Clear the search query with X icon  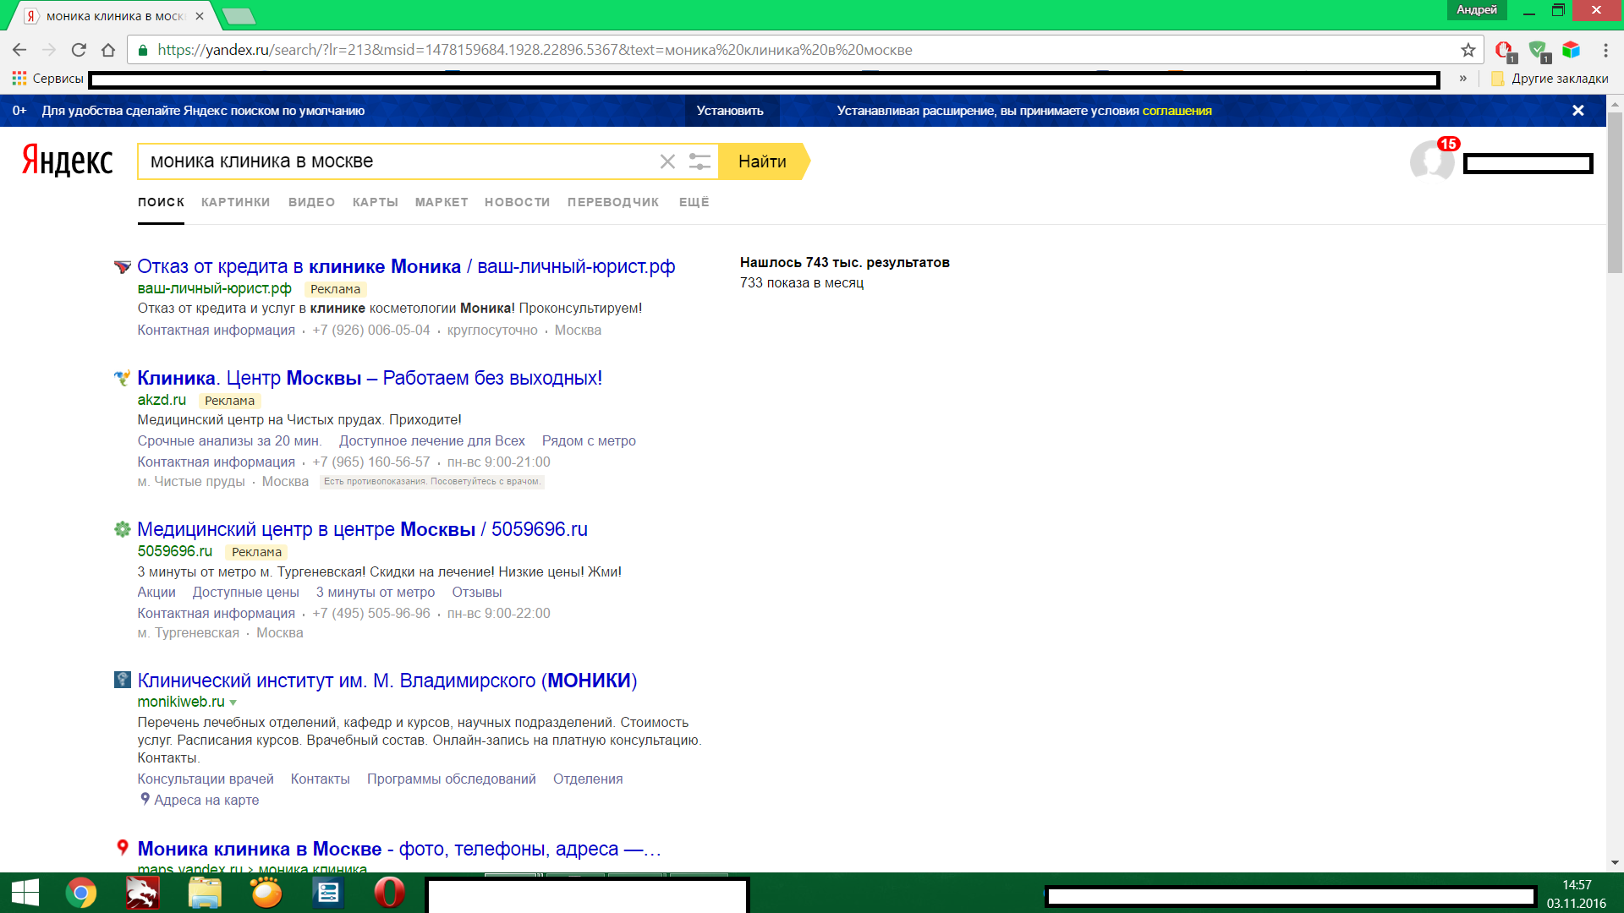coord(667,161)
